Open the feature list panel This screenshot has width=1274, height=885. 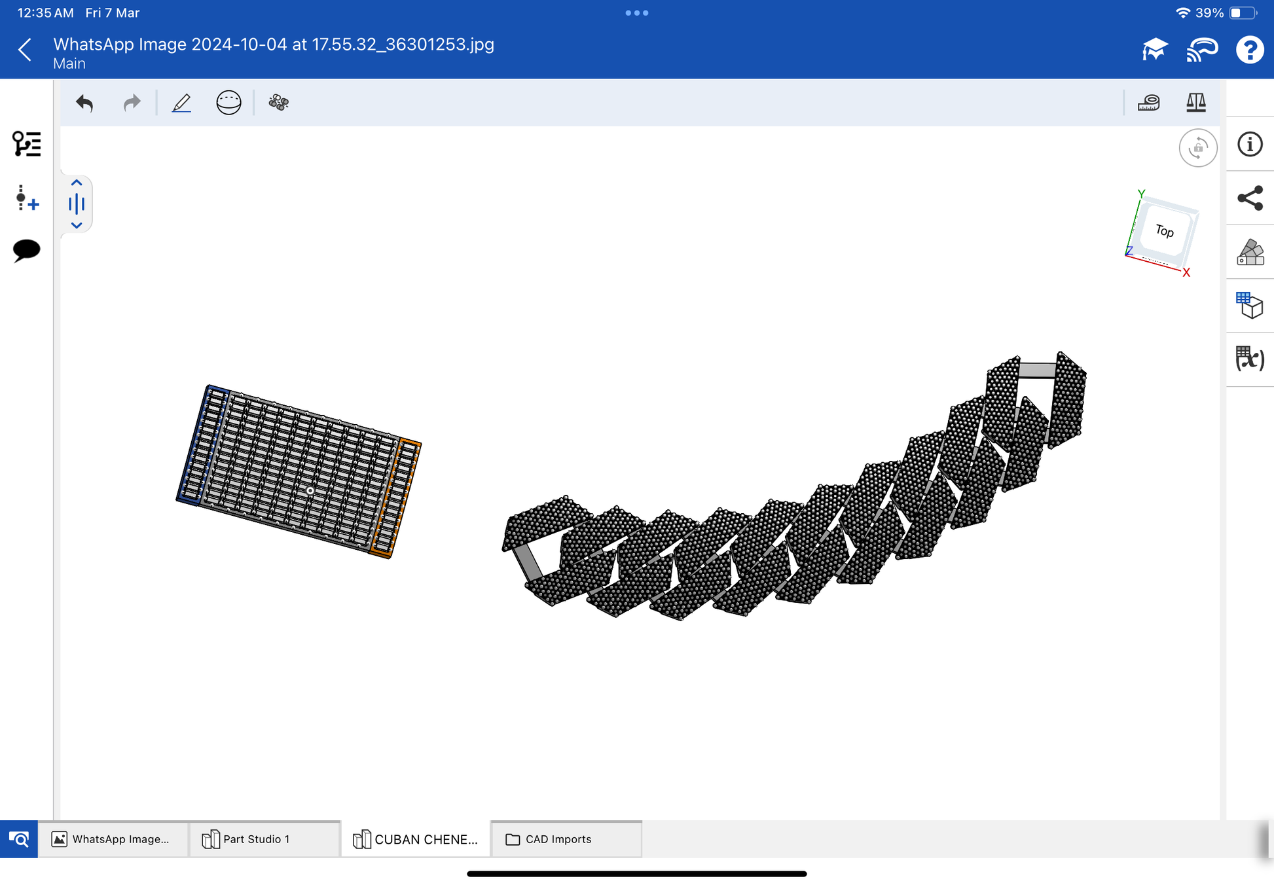[x=26, y=144]
